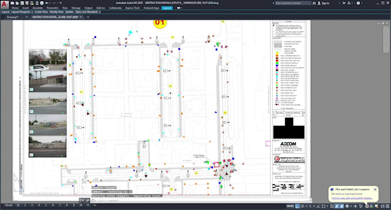Open the Express Tools ribbon tab
391x210 pixels.
pyautogui.click(x=132, y=8)
